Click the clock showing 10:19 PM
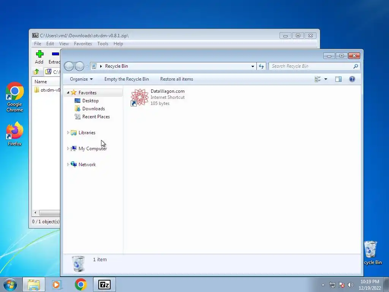 coord(370,282)
